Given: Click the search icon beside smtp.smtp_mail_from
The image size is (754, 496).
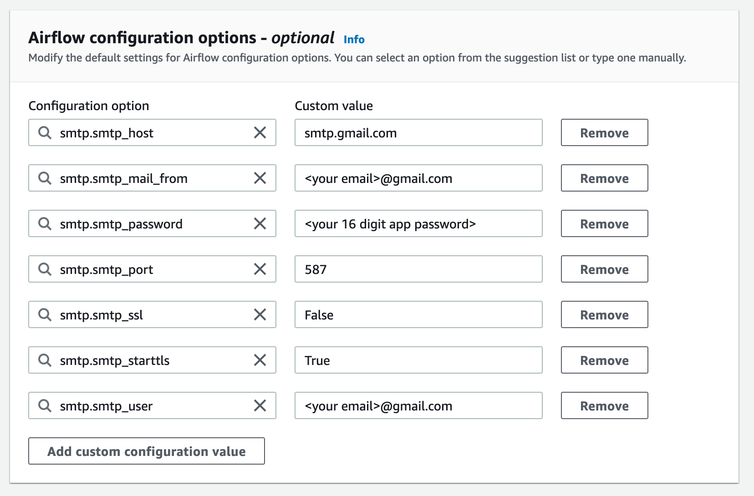Looking at the screenshot, I should point(45,178).
